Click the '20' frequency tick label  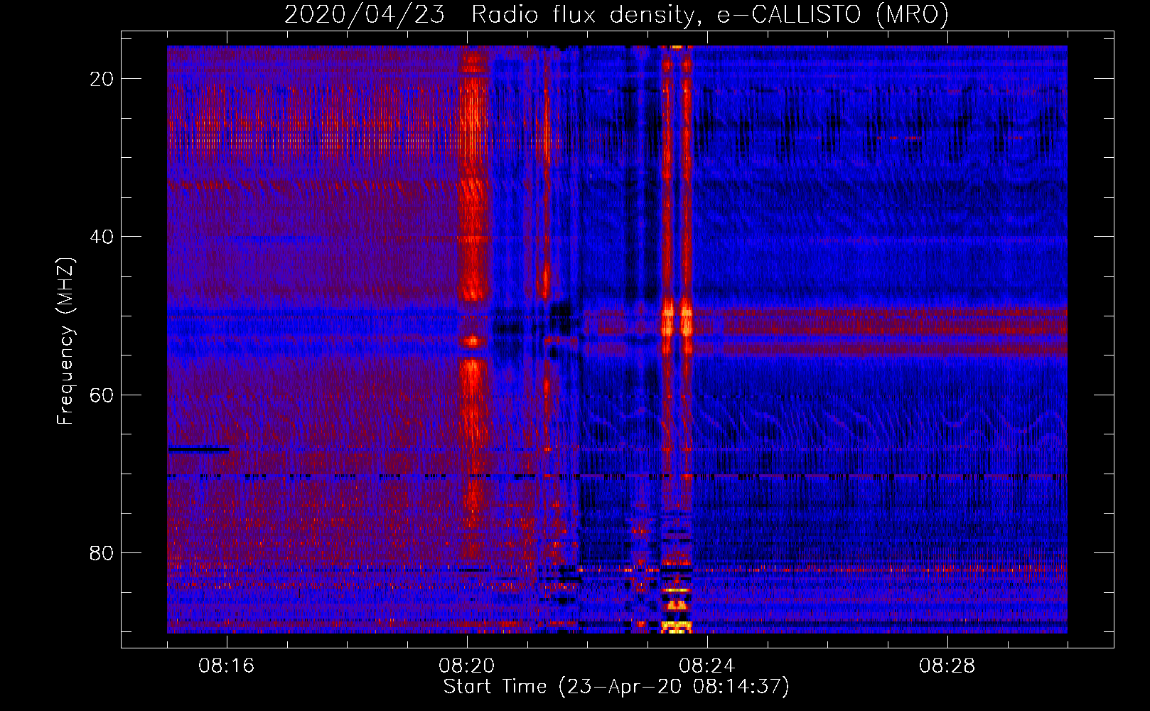pos(102,79)
